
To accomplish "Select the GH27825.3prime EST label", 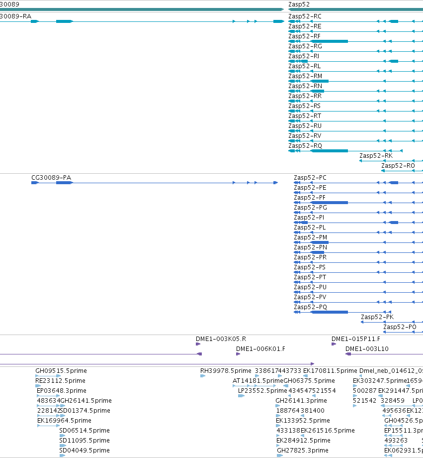I will 303,450.
